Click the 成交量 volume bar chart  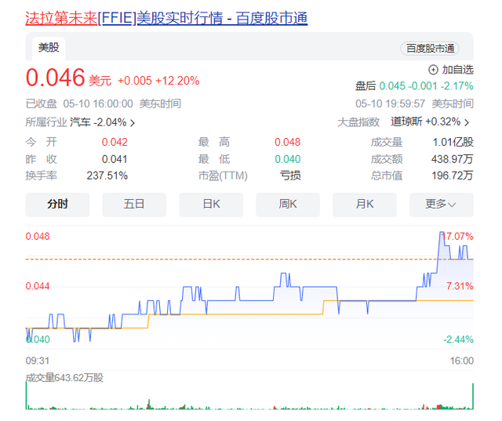point(249,400)
